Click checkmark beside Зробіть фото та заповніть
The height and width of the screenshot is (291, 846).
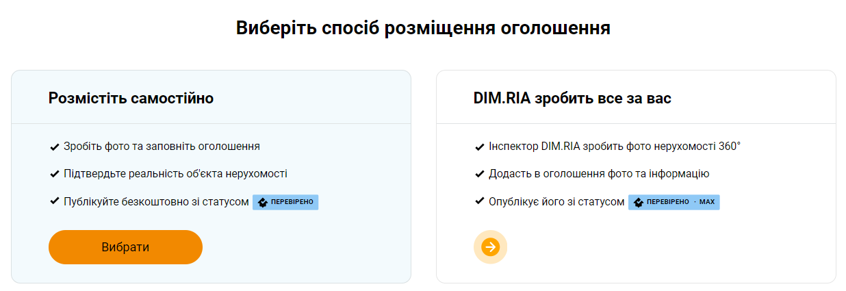coord(55,147)
